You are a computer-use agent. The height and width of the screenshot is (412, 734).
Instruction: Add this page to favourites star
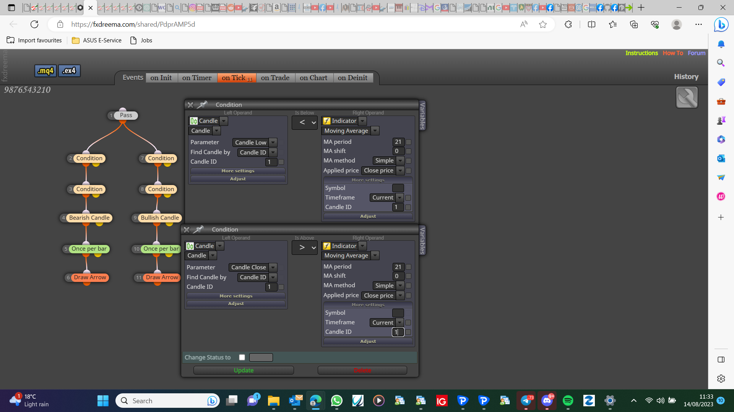(x=542, y=24)
